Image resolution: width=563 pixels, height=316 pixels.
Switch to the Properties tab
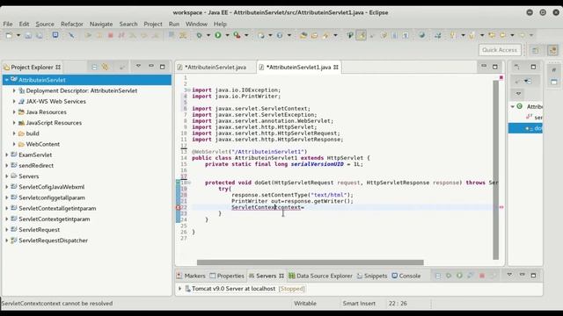pyautogui.click(x=227, y=276)
